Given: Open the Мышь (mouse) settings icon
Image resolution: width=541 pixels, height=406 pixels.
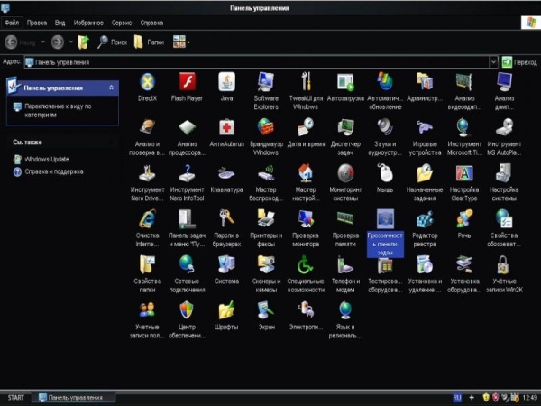Looking at the screenshot, I should pyautogui.click(x=384, y=173).
